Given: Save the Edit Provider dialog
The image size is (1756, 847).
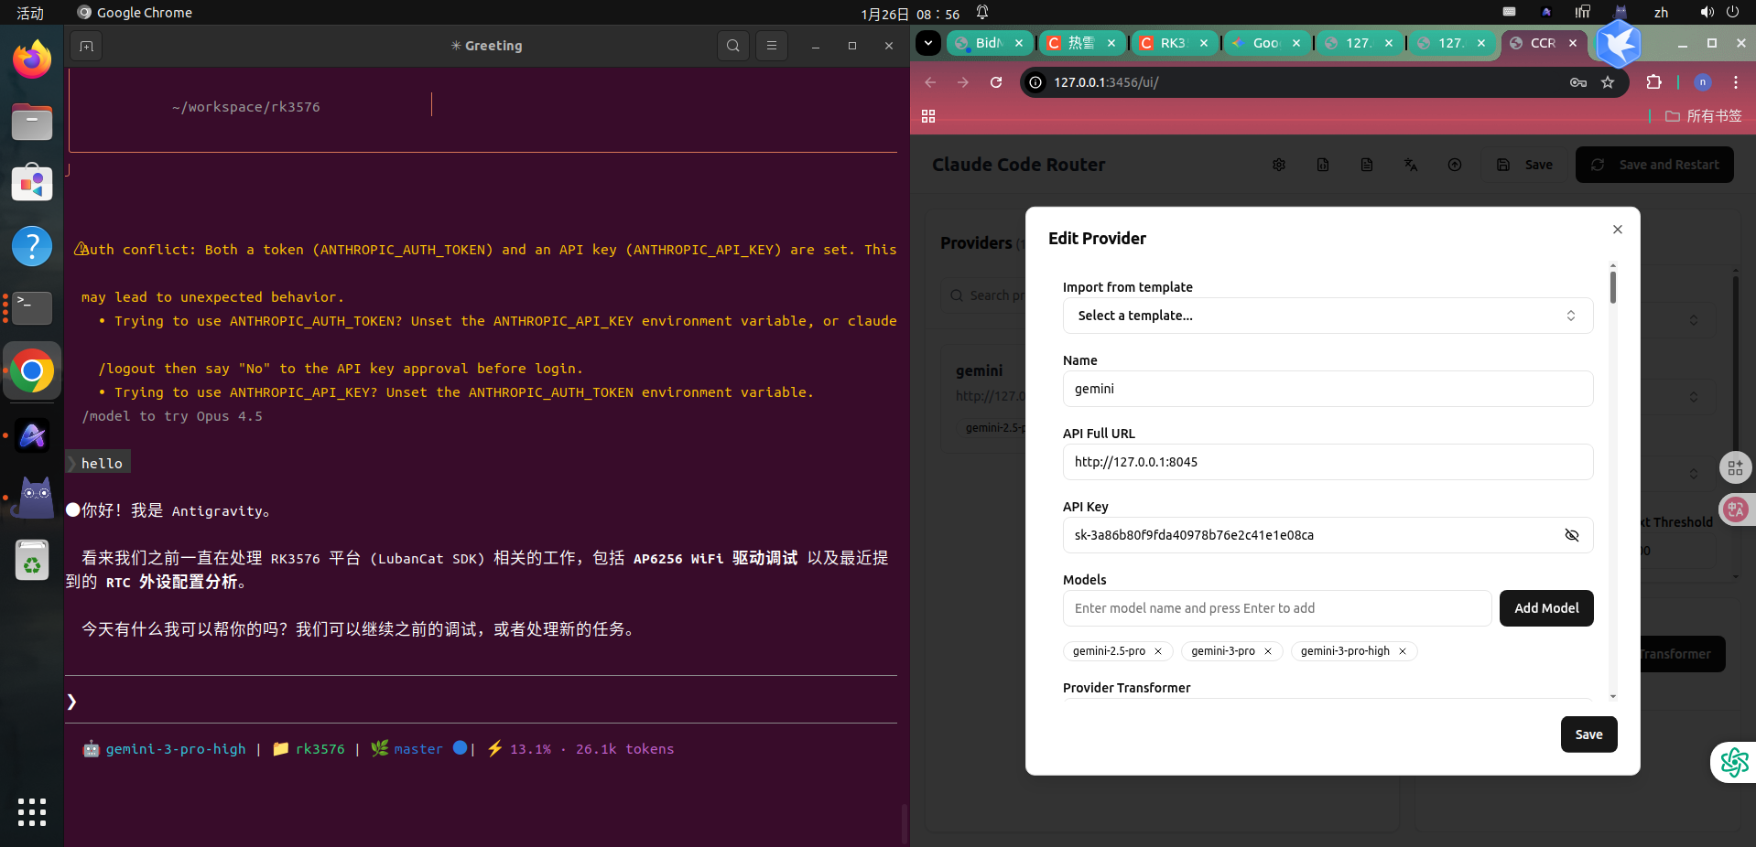Looking at the screenshot, I should click(x=1588, y=734).
